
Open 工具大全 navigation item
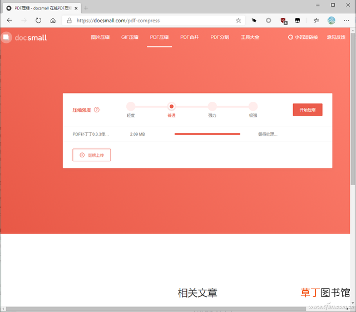coord(250,37)
